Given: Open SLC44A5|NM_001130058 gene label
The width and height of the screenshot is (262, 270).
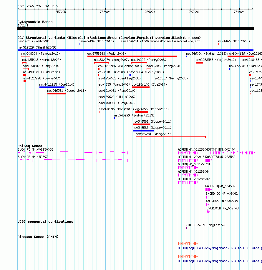Looking at the screenshot, I should tap(35, 150).
